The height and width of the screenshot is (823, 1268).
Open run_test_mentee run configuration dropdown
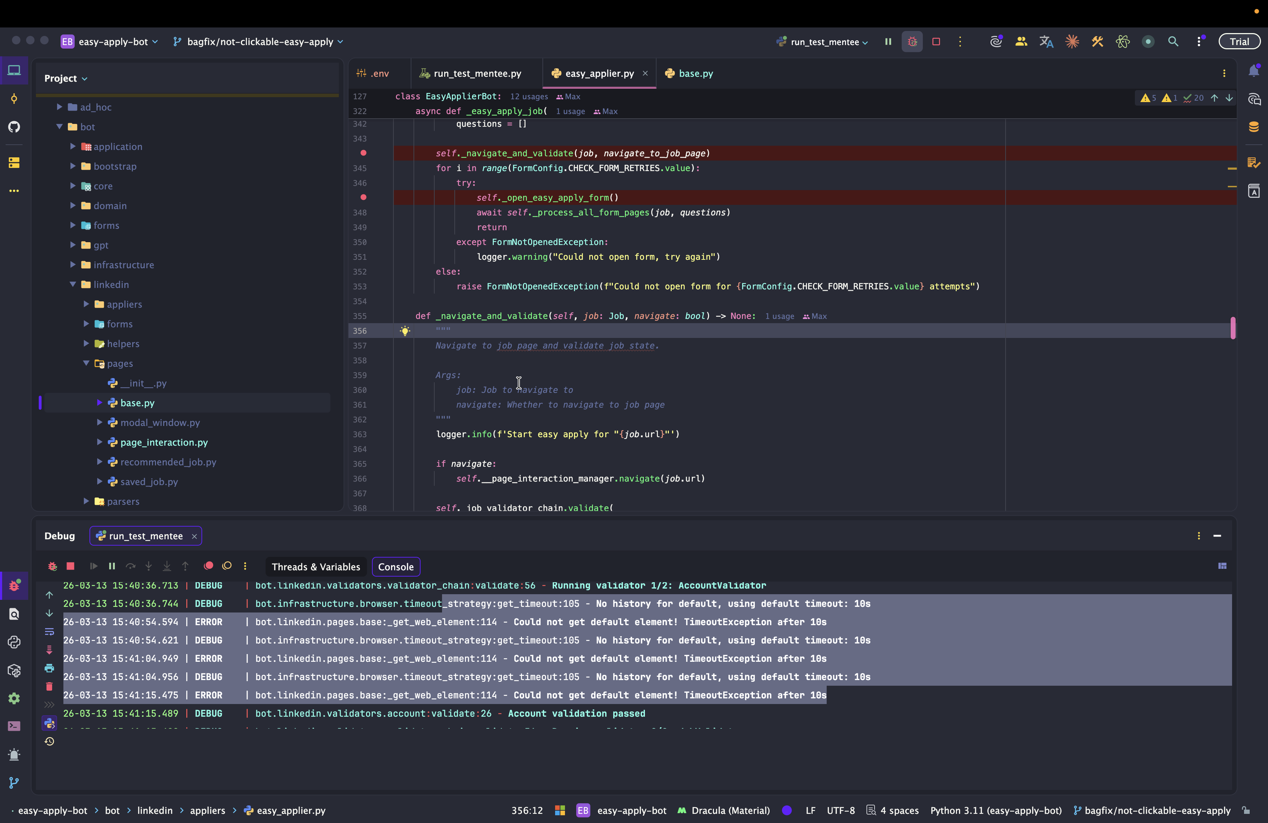[823, 42]
